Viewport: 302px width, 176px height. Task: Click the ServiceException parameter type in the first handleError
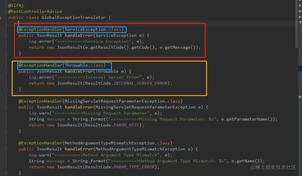(x=116, y=35)
